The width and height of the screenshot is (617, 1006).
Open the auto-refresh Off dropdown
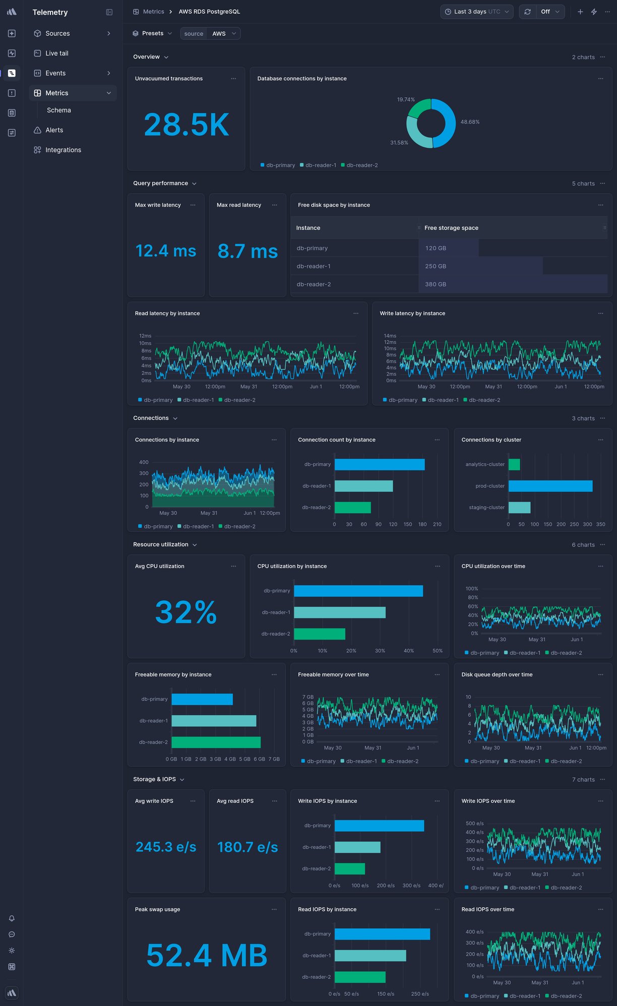pos(550,12)
